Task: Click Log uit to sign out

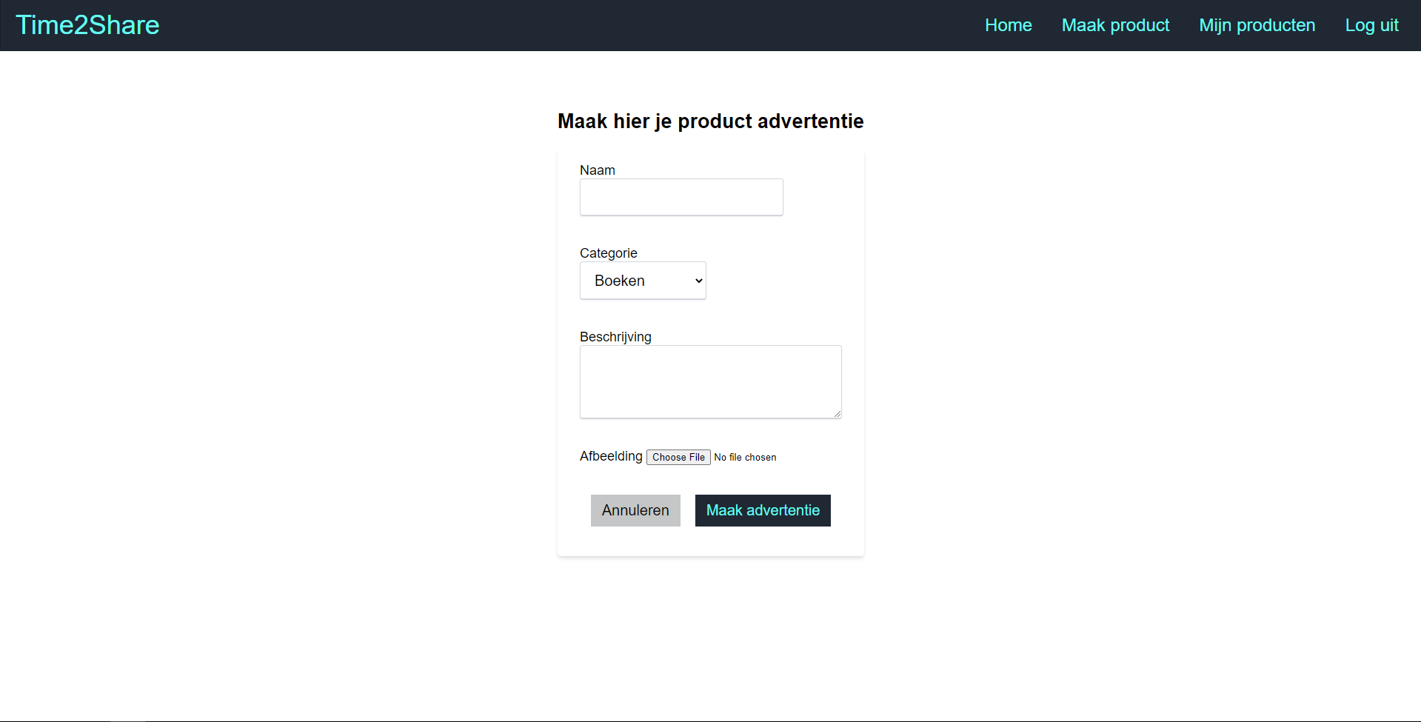Action: coord(1371,25)
